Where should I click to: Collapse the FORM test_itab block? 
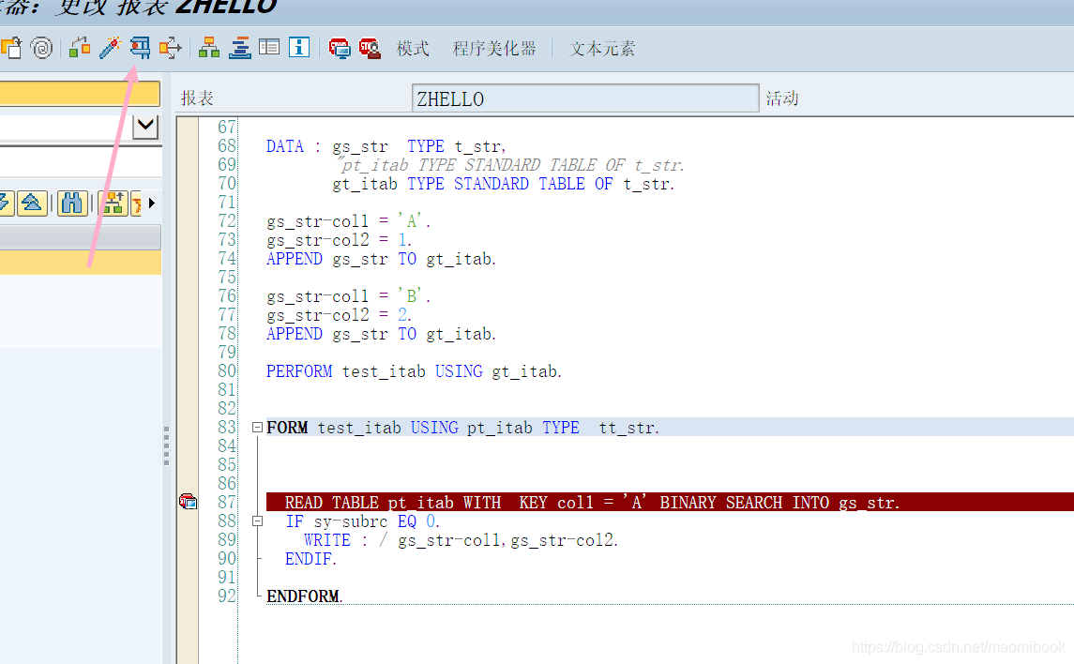pyautogui.click(x=258, y=427)
